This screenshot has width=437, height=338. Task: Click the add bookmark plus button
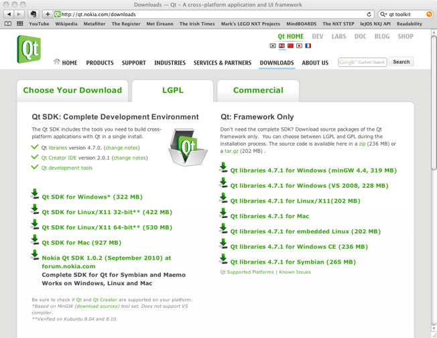tap(48, 14)
